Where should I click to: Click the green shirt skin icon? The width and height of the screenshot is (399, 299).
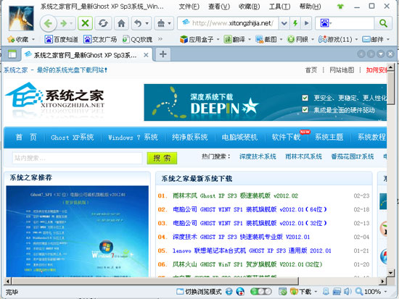point(340,7)
